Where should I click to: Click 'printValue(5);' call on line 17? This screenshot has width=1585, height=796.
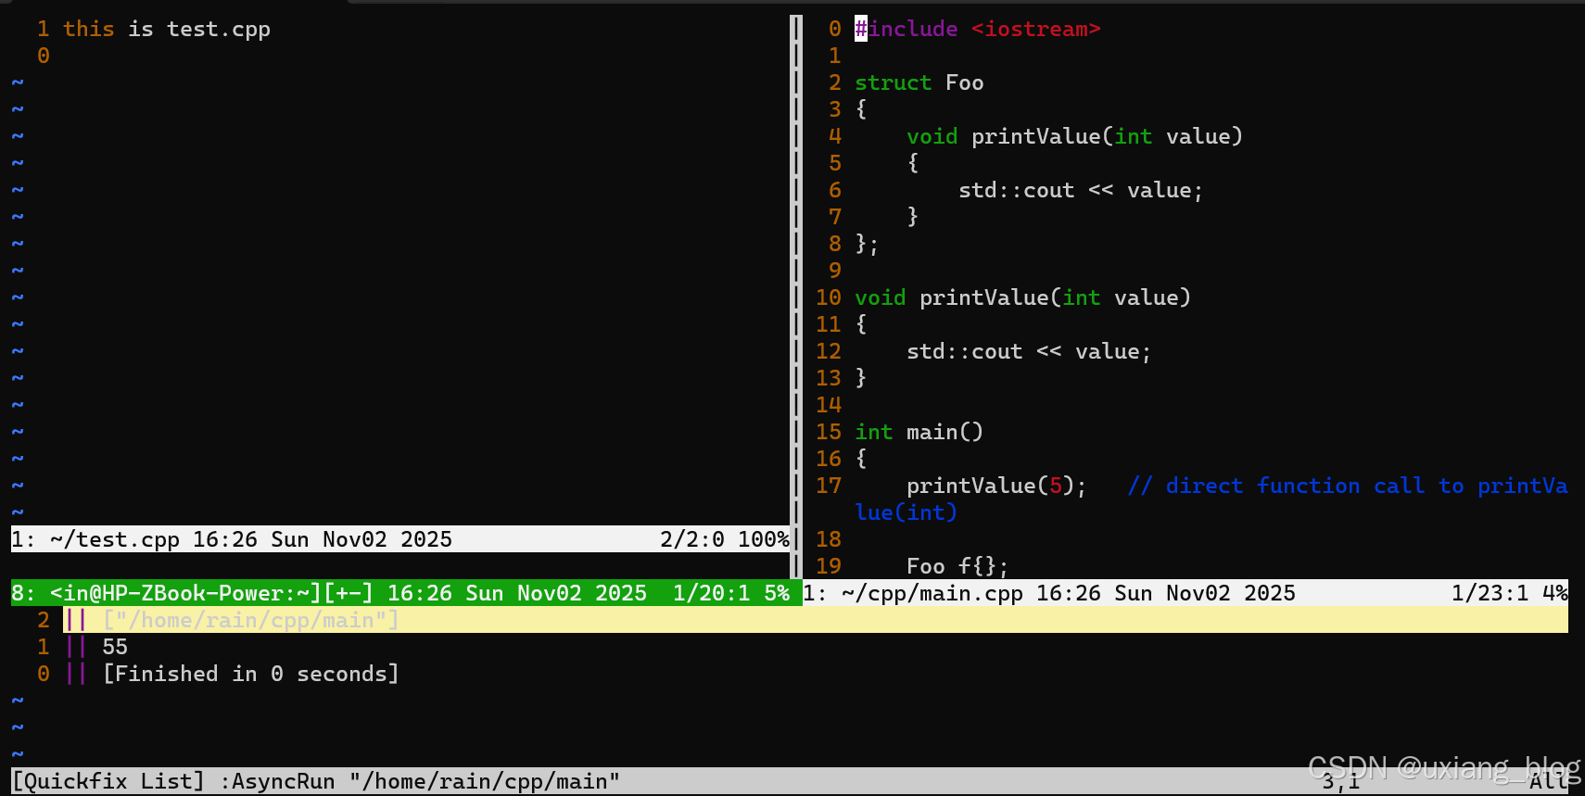996,486
